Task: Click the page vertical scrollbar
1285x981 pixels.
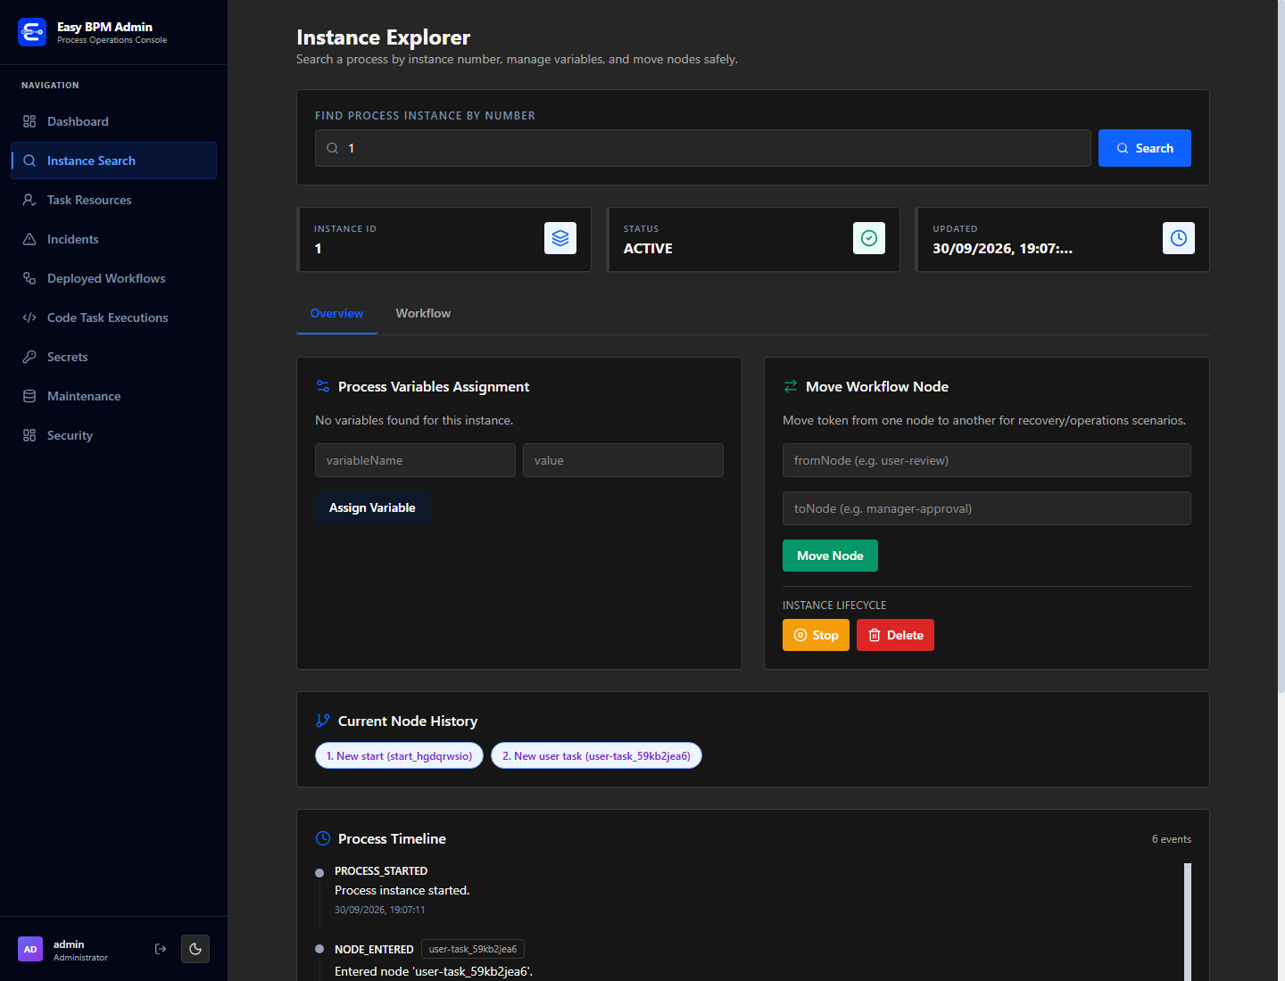Action: click(x=1281, y=346)
